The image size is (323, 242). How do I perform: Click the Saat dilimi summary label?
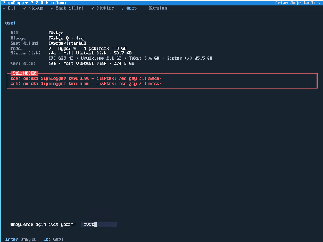24,44
